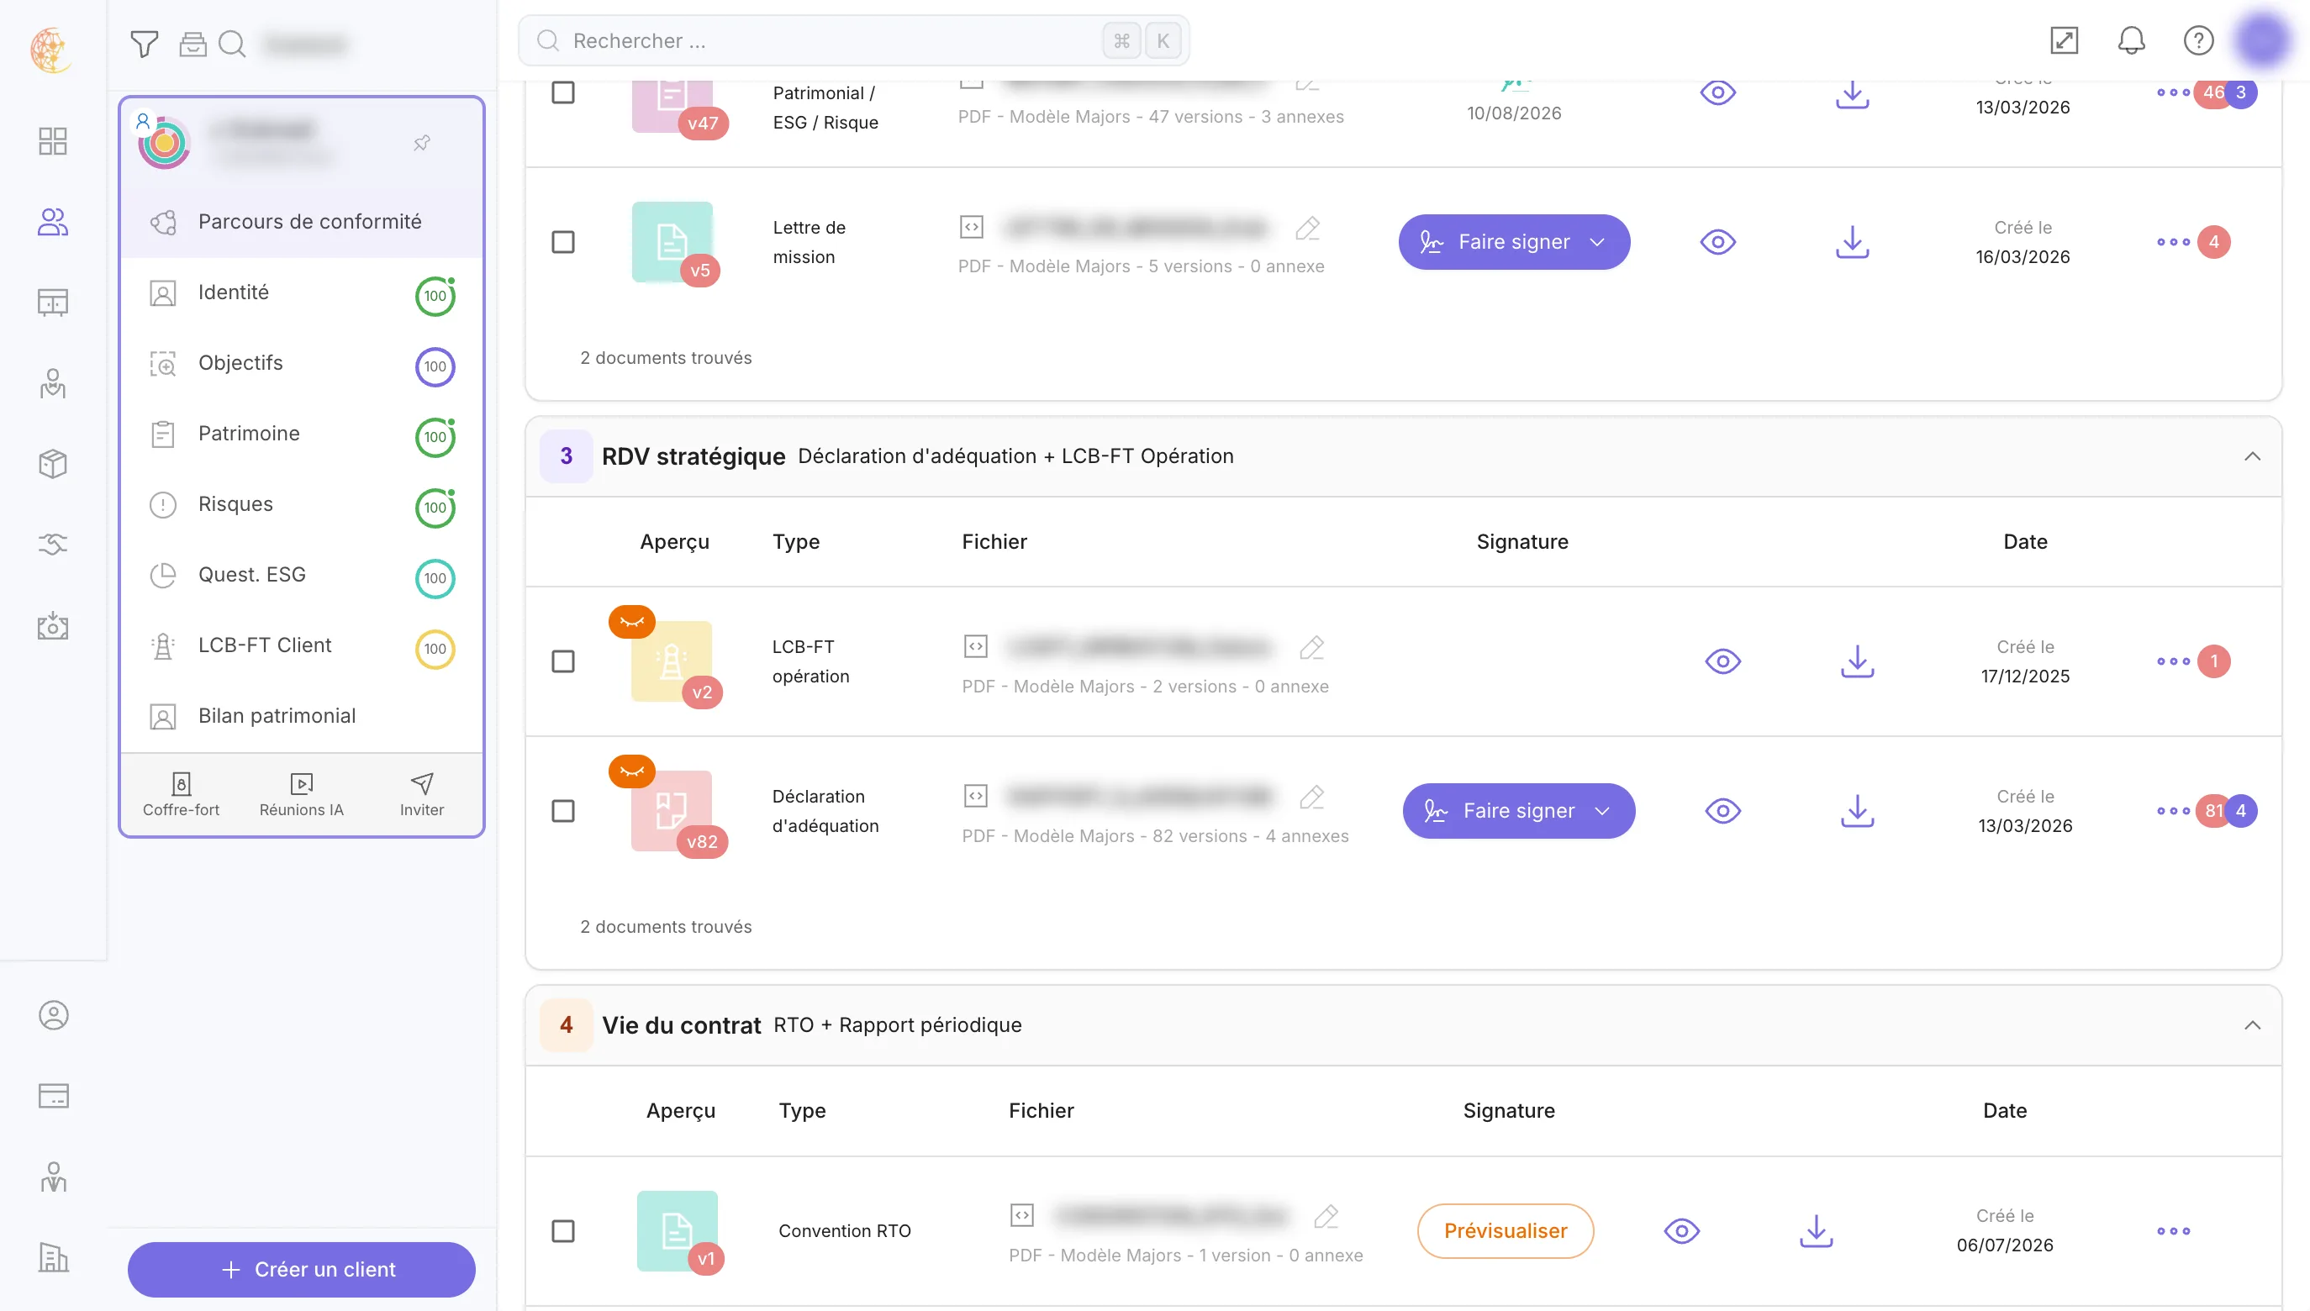
Task: Click the hidden badge on LCB-FT opération thumbnail
Action: (631, 621)
